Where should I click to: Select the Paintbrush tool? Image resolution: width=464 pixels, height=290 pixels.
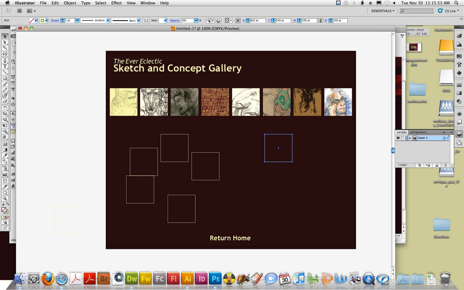click(x=5, y=84)
